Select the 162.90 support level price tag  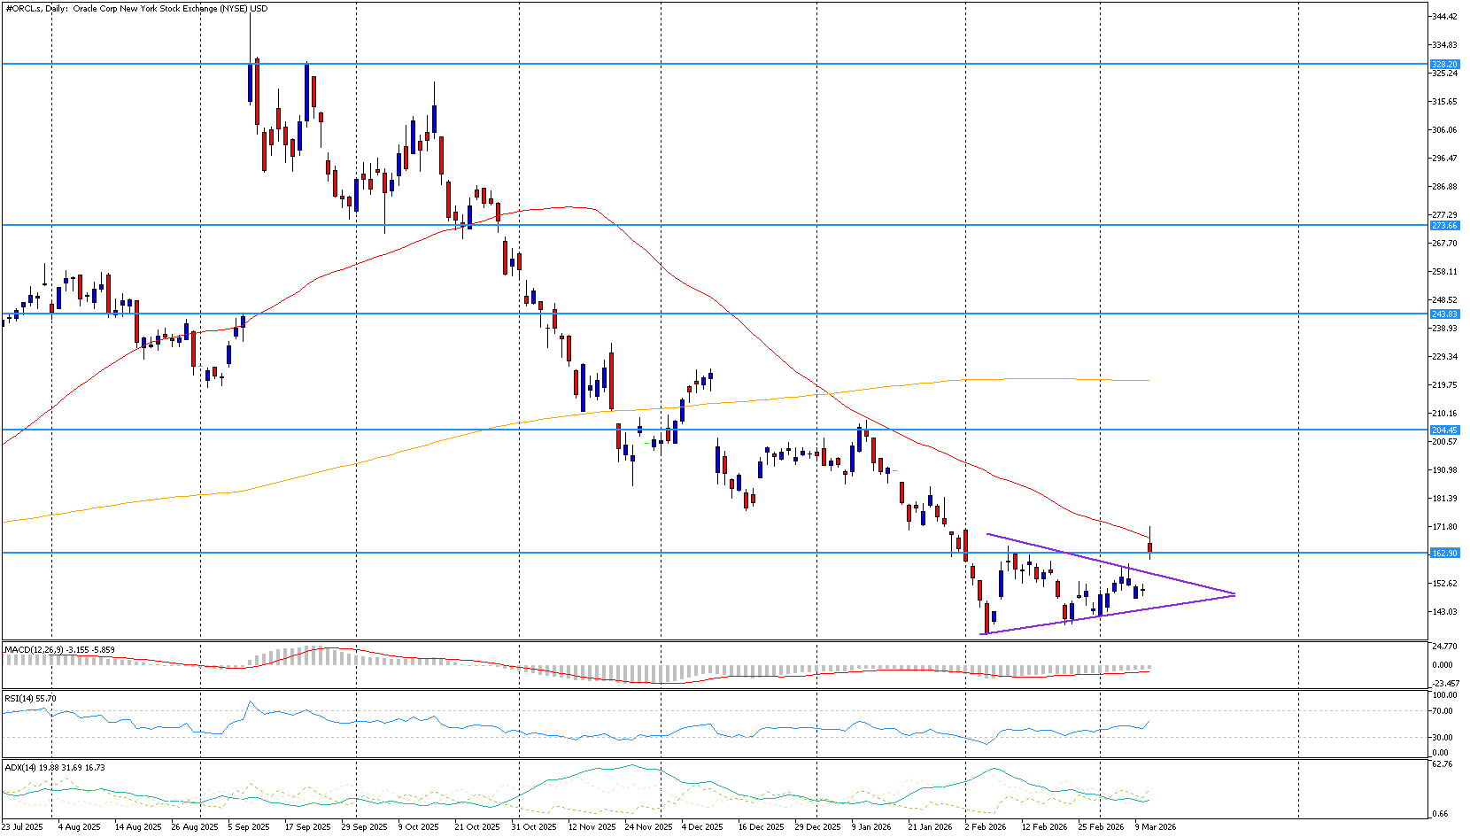click(x=1444, y=554)
